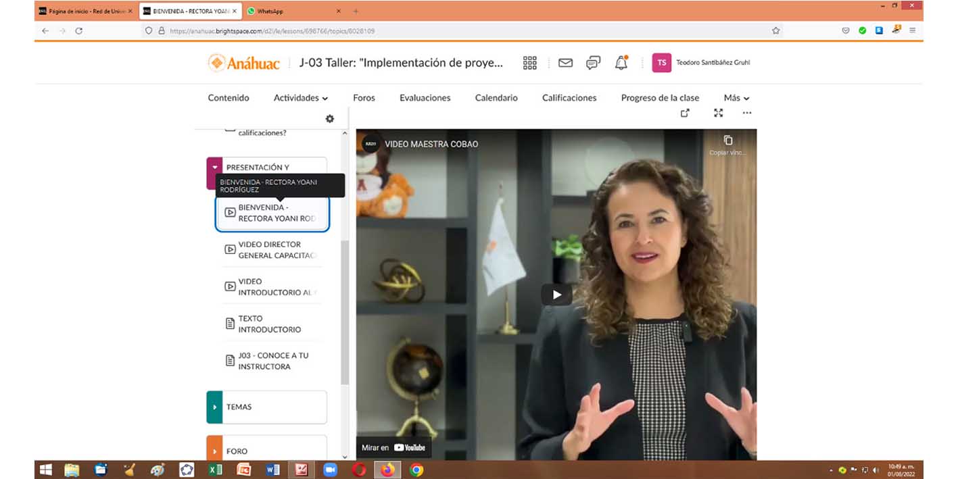
Task: Play the VIDEO MAESTRA COBAO video
Action: [x=556, y=295]
